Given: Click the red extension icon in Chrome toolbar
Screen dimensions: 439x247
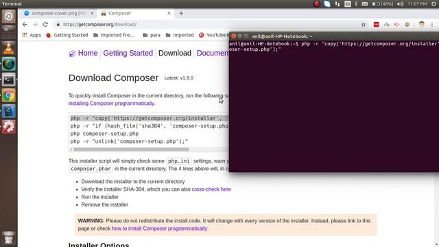Looking at the screenshot, I should point(377,25).
